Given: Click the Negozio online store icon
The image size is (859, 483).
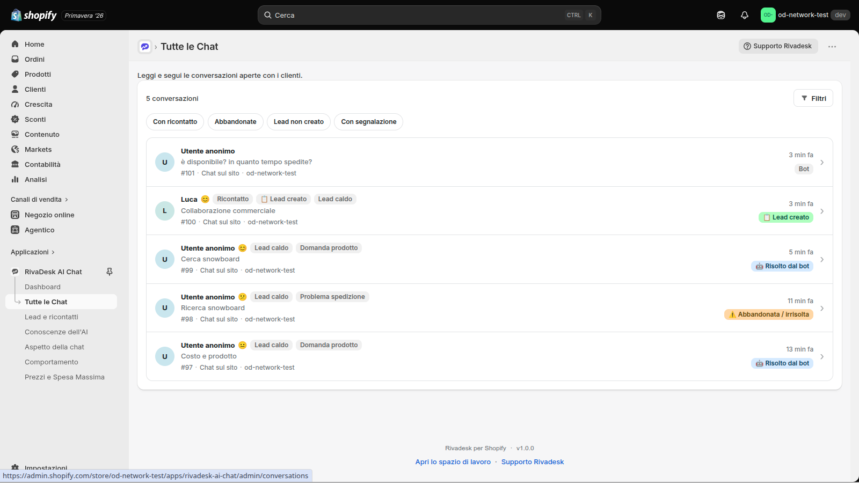Looking at the screenshot, I should point(15,215).
